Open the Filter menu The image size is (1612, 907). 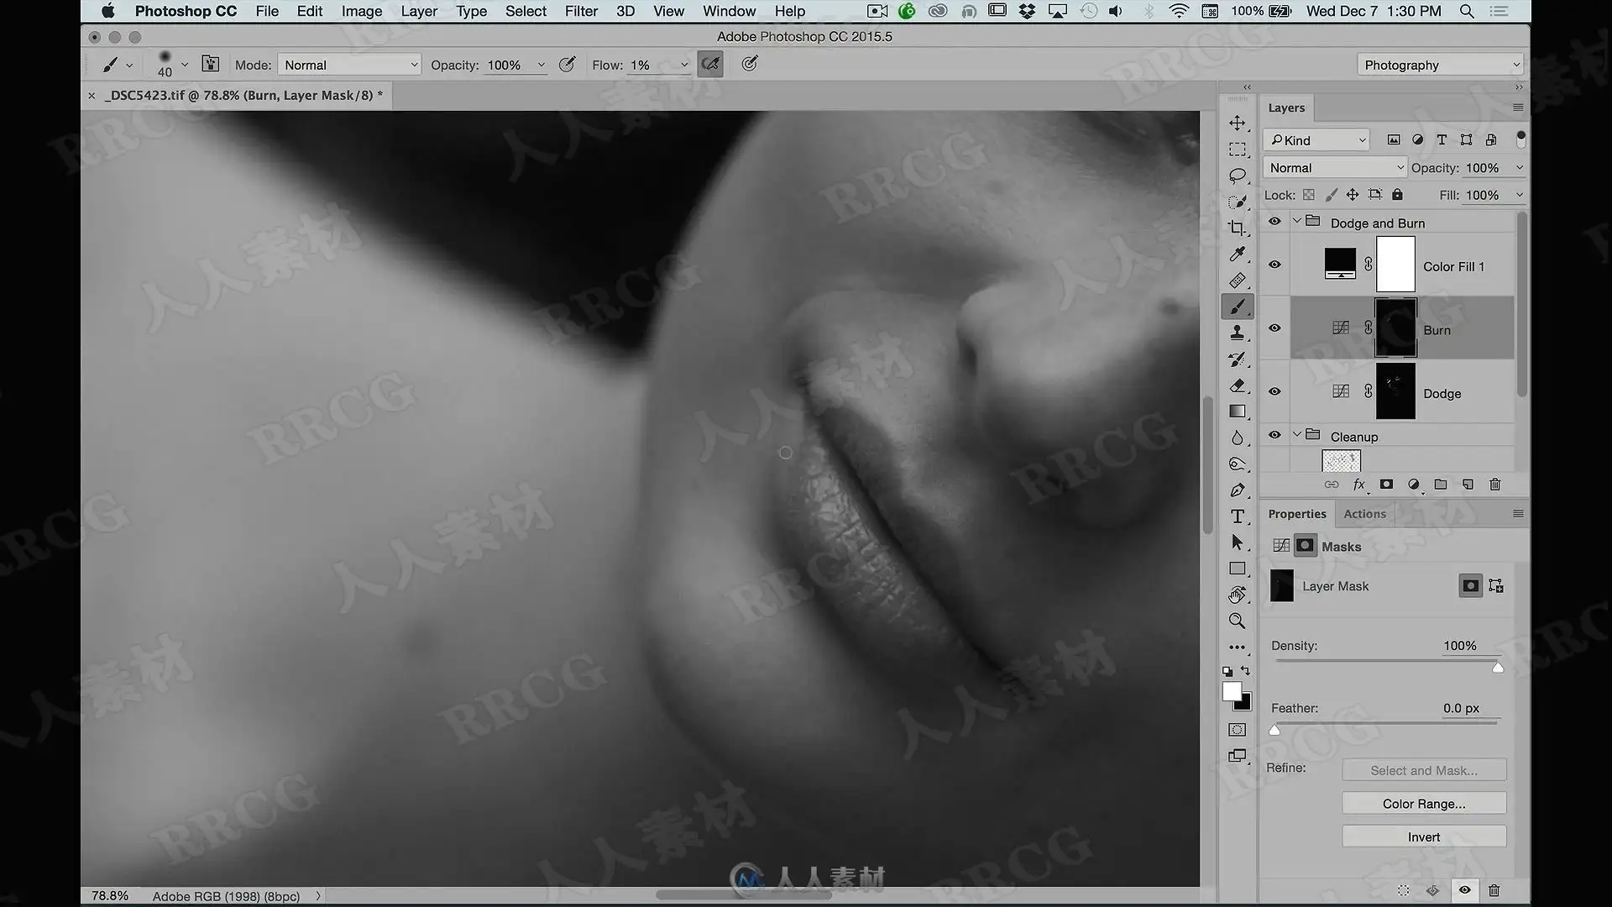[x=581, y=11]
